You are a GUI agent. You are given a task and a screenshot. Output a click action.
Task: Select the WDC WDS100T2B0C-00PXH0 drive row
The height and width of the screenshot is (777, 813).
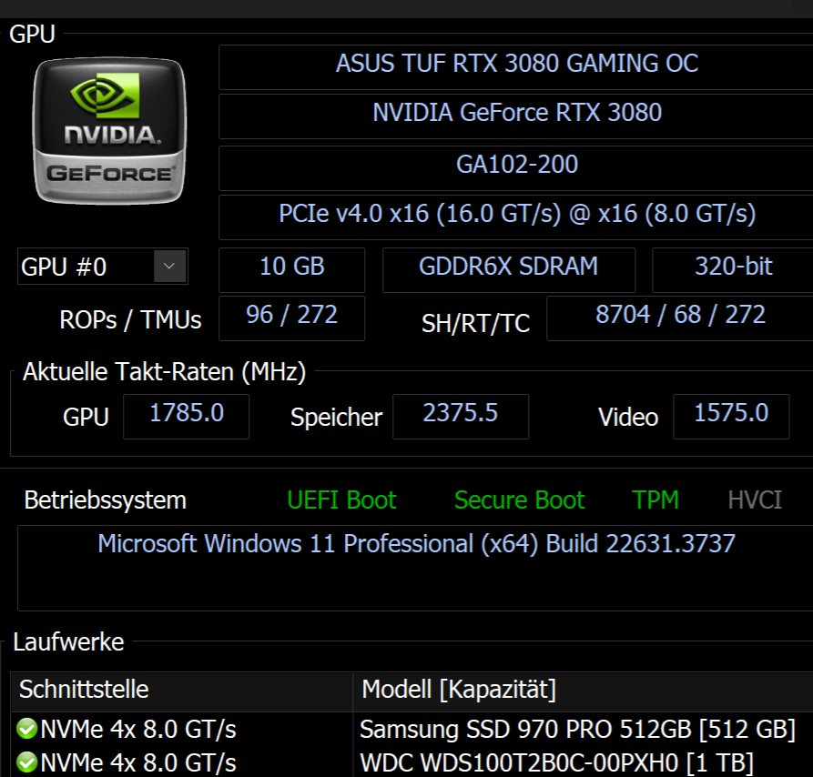tap(412, 762)
